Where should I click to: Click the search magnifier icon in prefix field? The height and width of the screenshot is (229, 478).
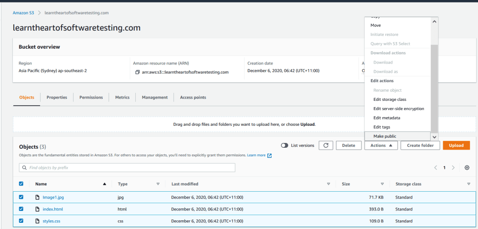[24, 168]
